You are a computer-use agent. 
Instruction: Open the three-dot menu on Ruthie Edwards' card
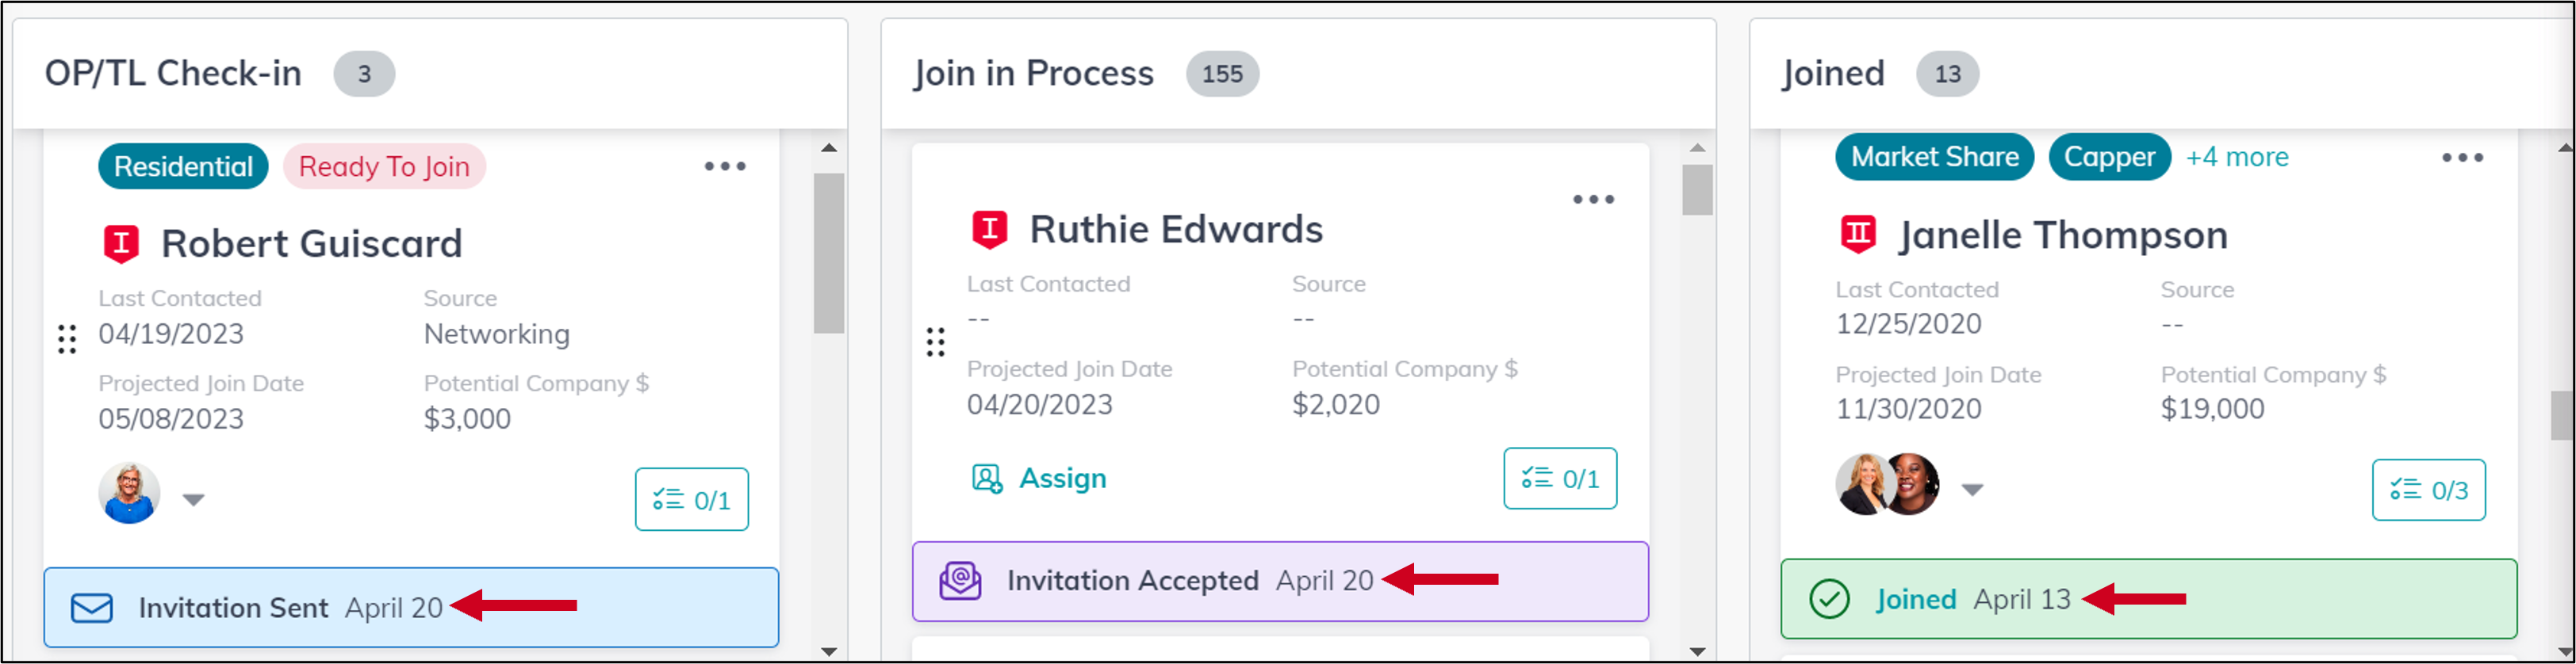click(1593, 200)
